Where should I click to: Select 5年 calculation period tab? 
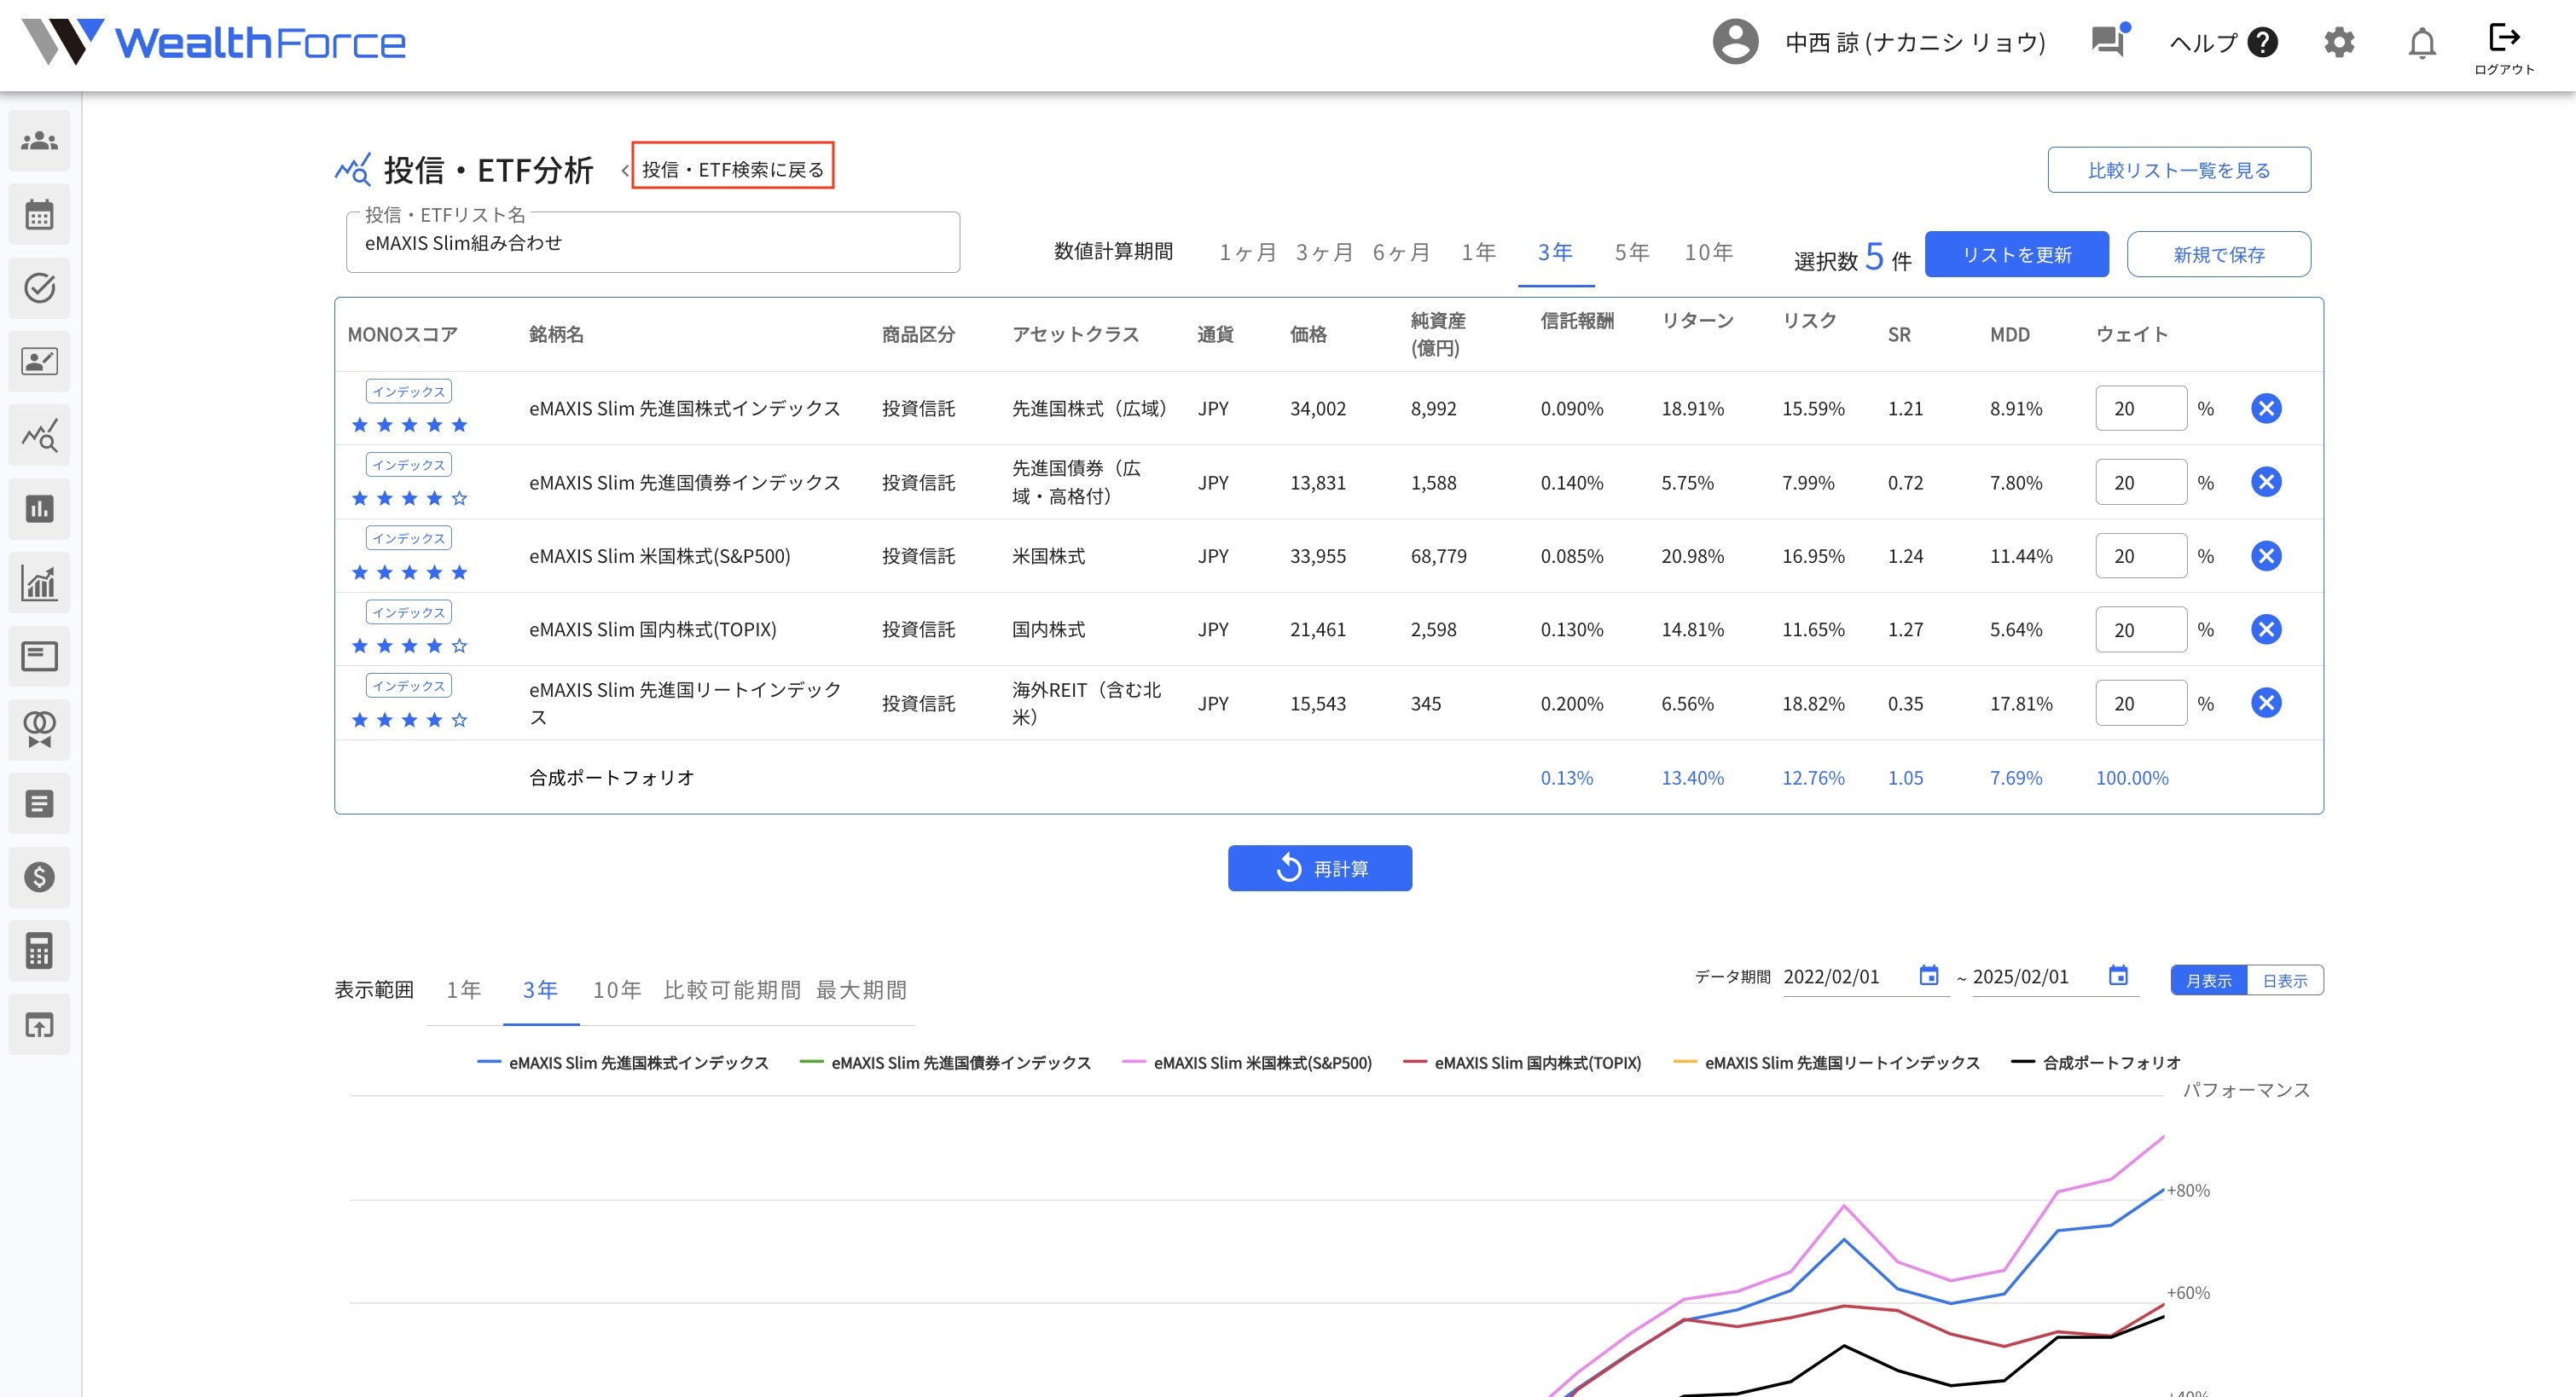pyautogui.click(x=1631, y=253)
